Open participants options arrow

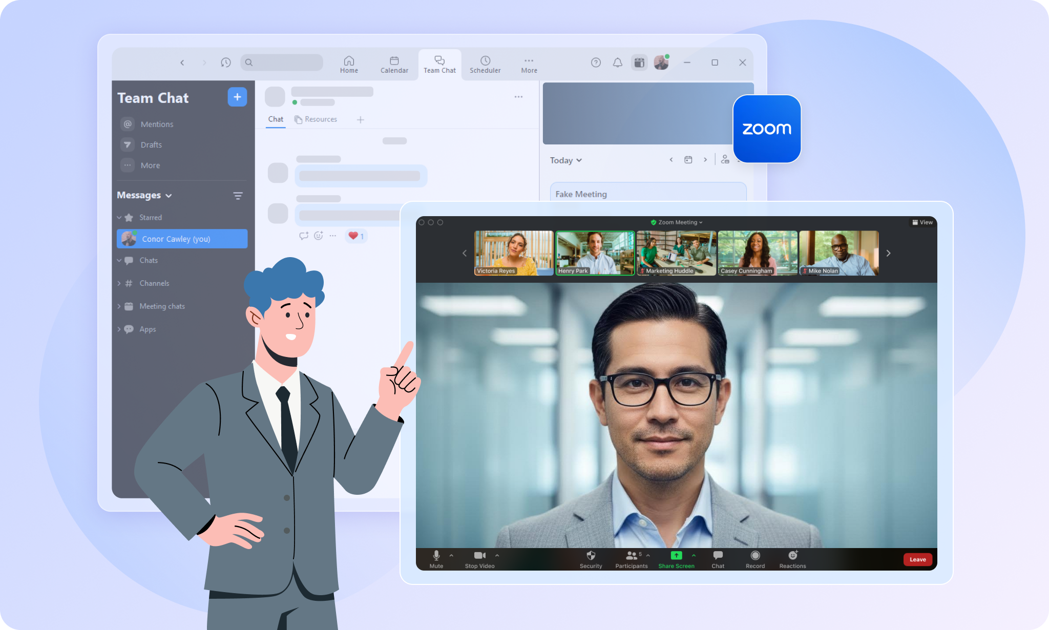tap(648, 555)
